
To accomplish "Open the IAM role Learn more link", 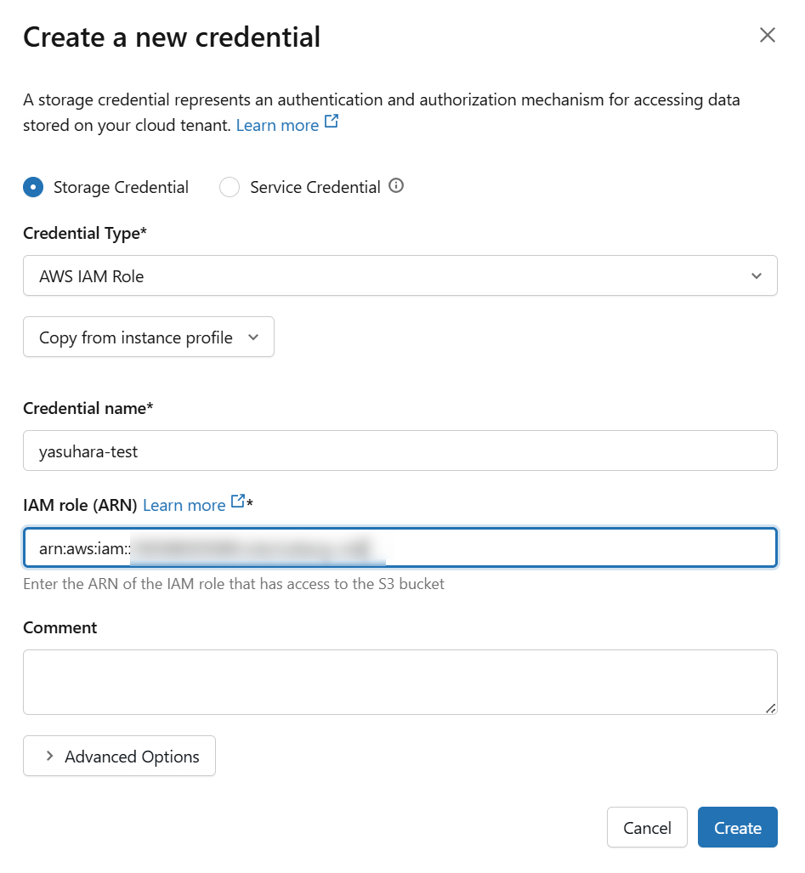I will coord(184,505).
